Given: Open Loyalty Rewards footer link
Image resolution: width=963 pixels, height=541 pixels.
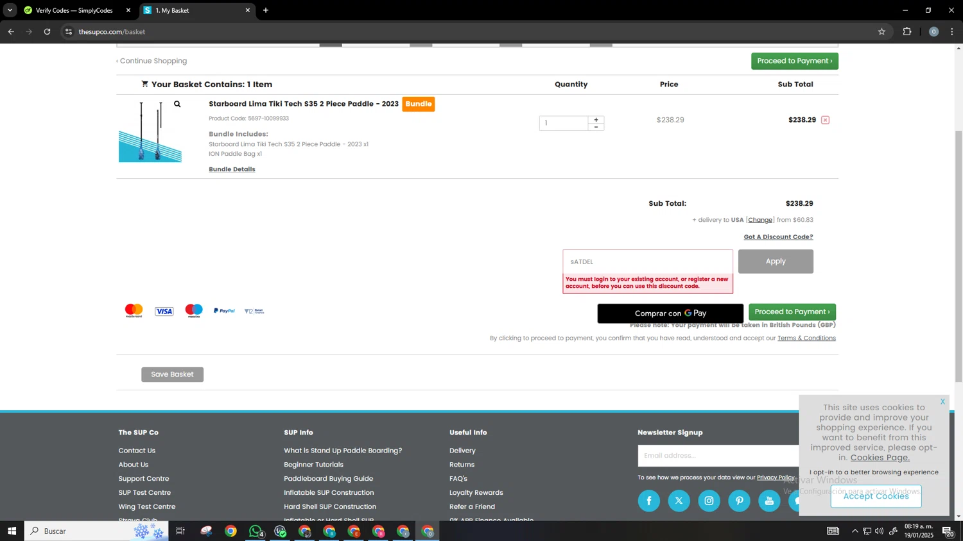Looking at the screenshot, I should click(476, 493).
